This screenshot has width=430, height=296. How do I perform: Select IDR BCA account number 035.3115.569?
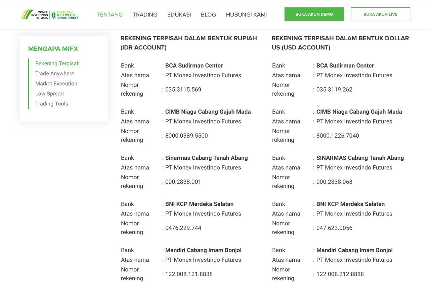click(183, 90)
